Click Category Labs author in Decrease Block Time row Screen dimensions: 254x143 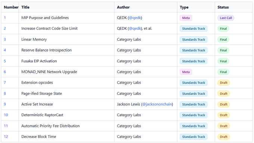[x=129, y=137]
